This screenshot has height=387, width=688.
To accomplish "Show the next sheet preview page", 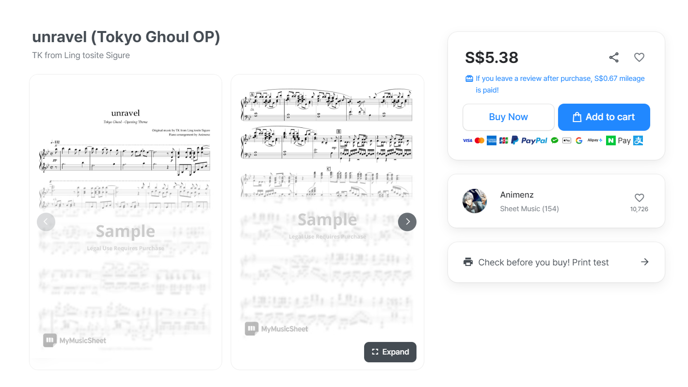I will [407, 222].
